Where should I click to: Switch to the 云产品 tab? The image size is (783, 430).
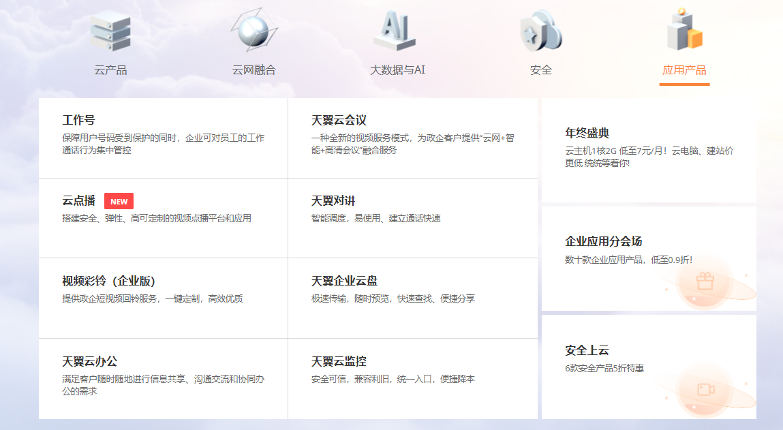point(110,70)
